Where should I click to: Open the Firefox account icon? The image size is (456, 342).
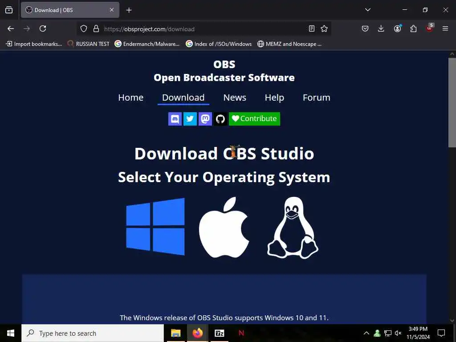tap(398, 28)
